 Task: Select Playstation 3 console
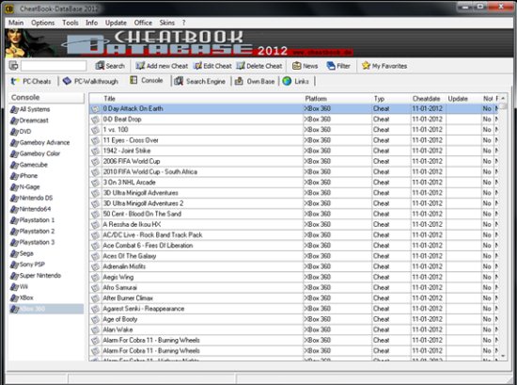(32, 242)
